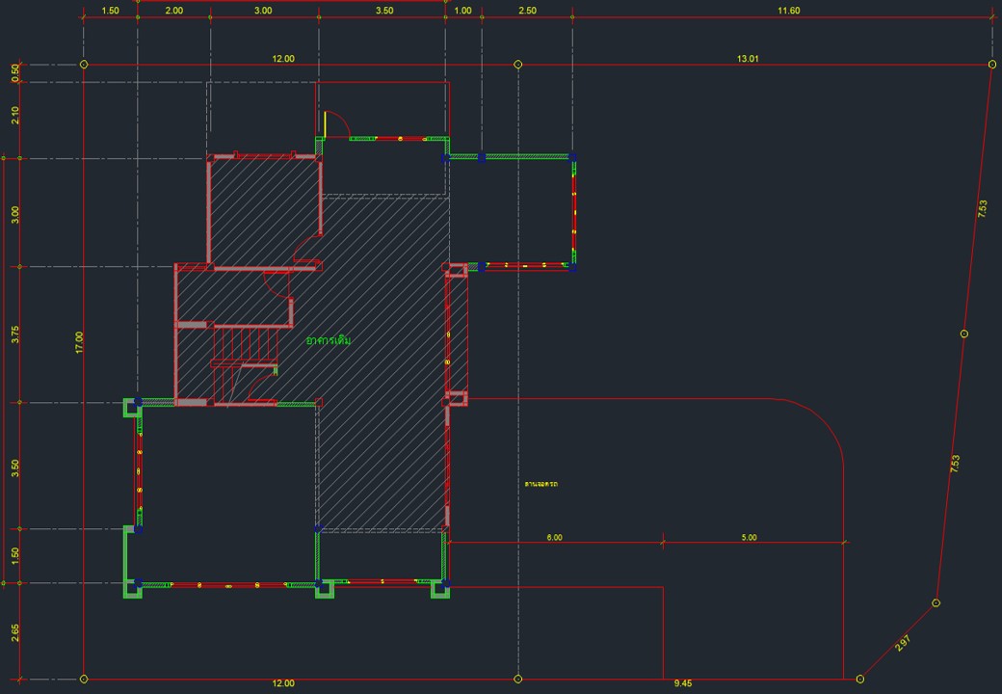Click the 2.00 dimension in top row
The height and width of the screenshot is (694, 1002).
pyautogui.click(x=174, y=11)
